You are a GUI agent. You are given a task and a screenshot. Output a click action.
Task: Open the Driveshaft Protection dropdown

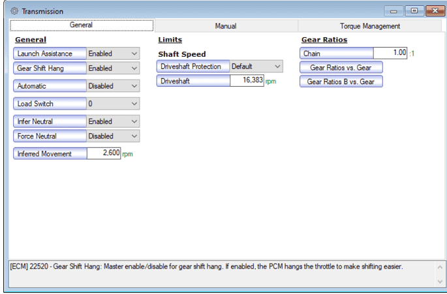pos(256,66)
